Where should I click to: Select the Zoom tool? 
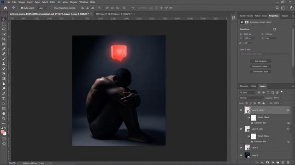4,118
